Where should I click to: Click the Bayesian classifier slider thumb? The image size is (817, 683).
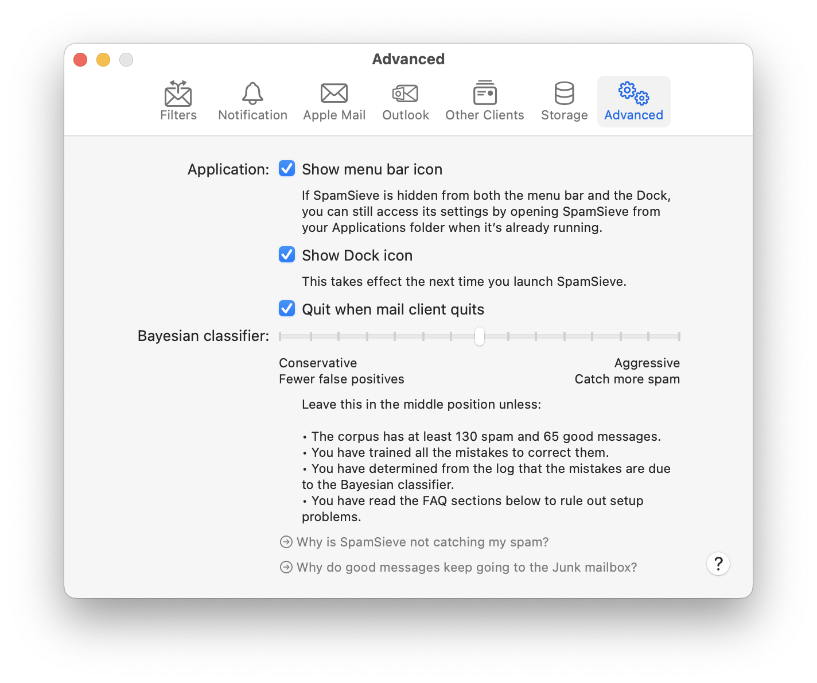pos(480,336)
